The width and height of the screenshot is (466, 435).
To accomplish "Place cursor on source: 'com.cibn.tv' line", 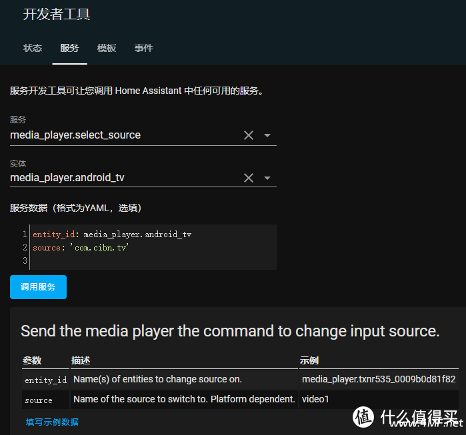I will [x=81, y=247].
